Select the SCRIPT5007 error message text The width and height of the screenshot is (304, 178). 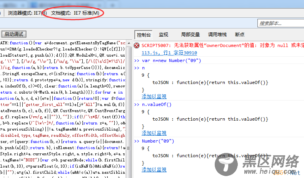[x=223, y=45]
